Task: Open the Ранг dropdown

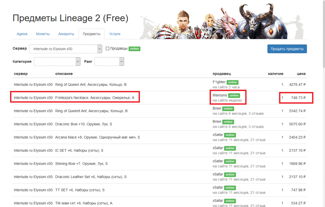Action: 109,61
